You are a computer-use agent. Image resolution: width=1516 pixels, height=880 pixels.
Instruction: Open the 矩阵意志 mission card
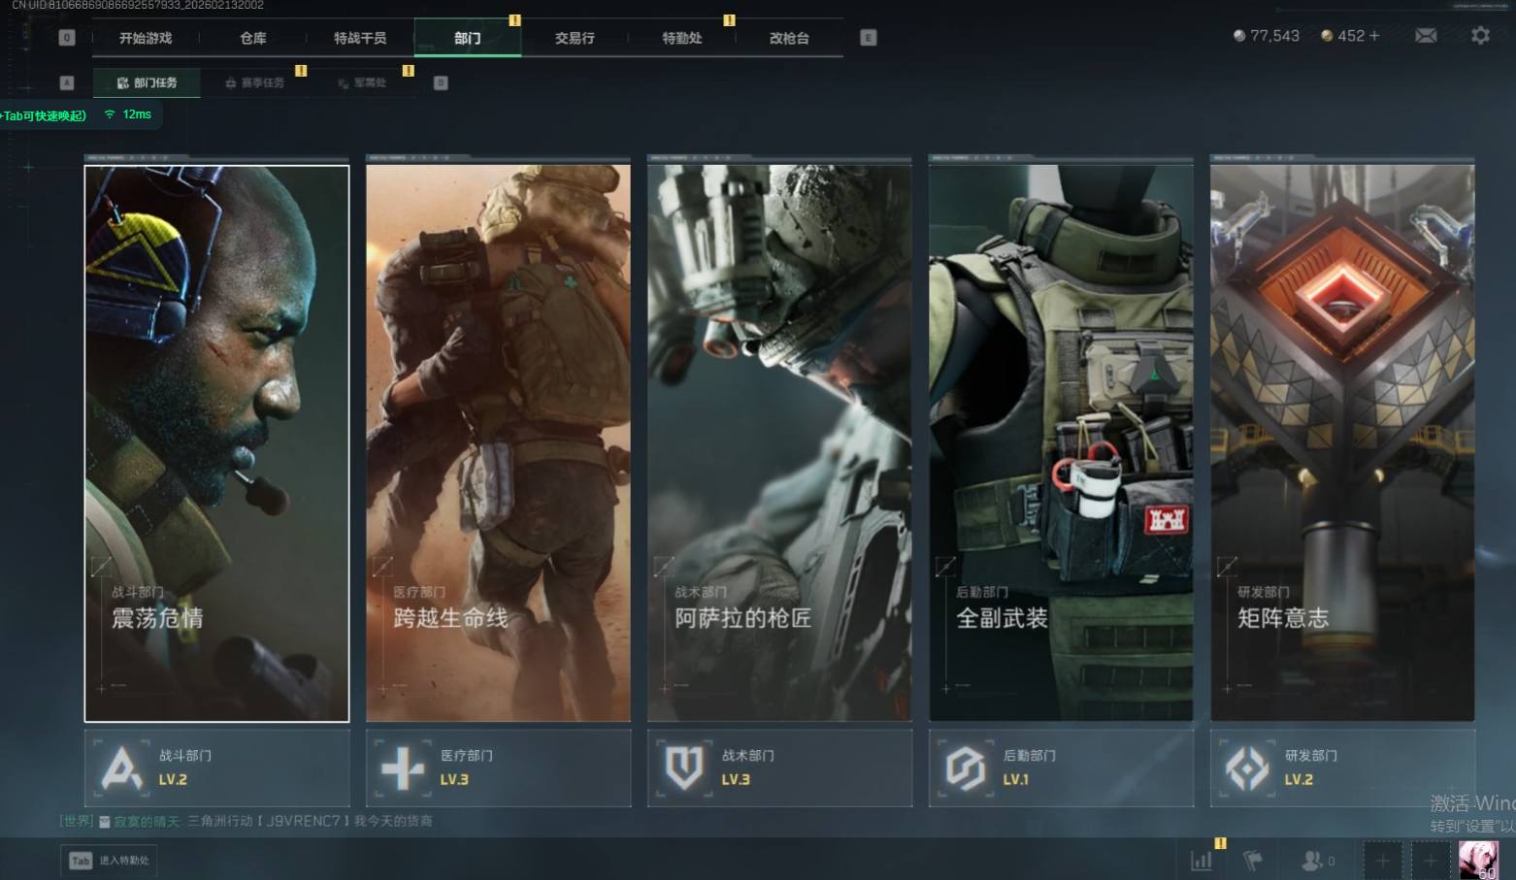point(1342,443)
